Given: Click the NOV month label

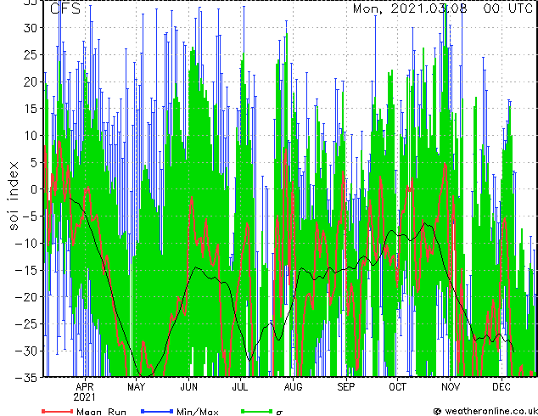Looking at the screenshot, I should [451, 387].
